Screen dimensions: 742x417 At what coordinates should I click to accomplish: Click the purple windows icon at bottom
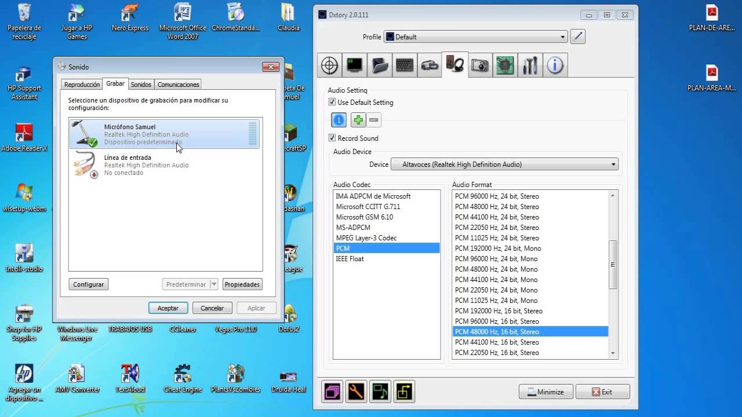[332, 392]
